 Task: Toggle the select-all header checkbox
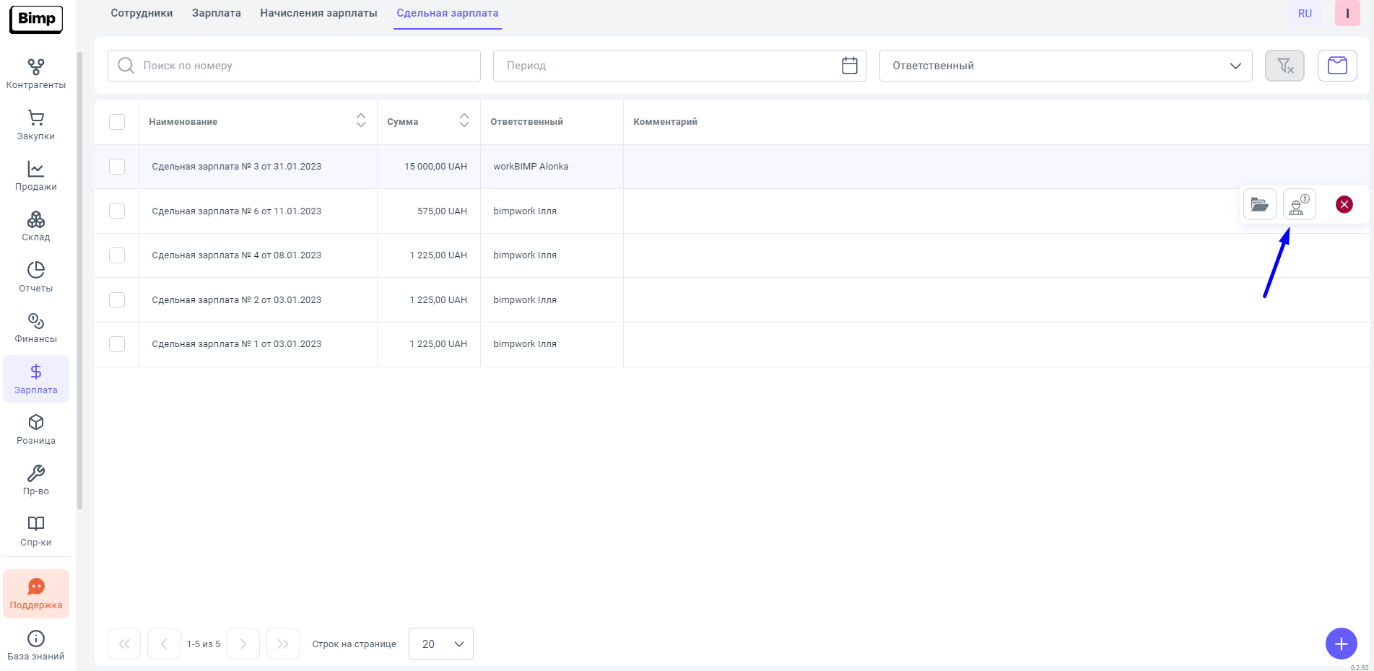coord(117,122)
